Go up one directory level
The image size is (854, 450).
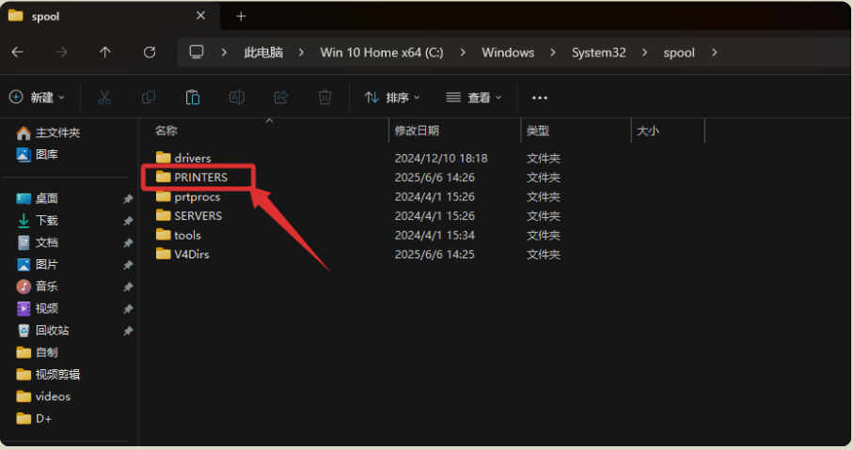(105, 53)
